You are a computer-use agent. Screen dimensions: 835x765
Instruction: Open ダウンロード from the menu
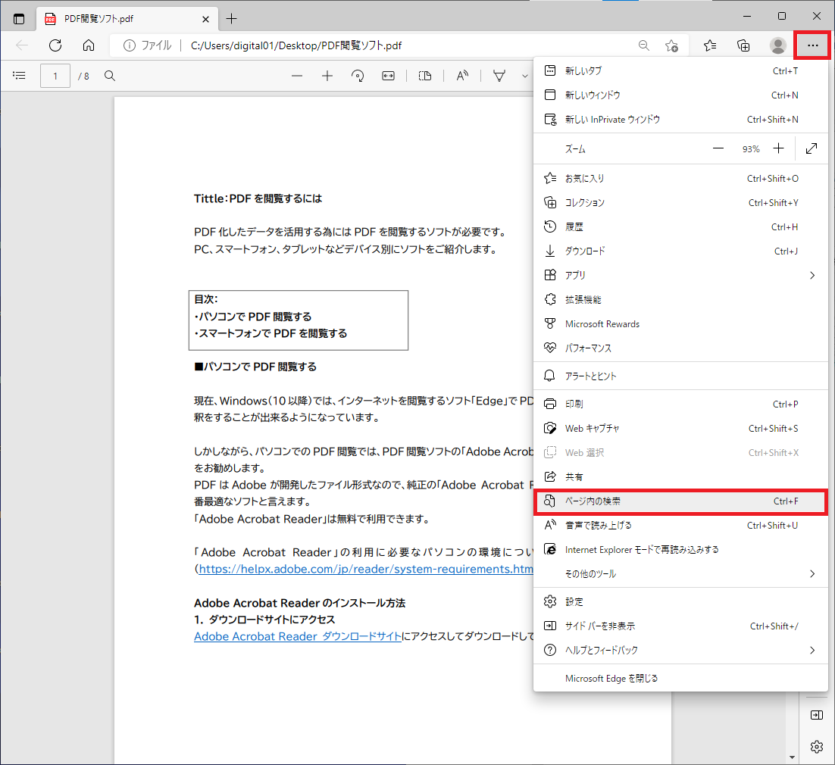click(680, 251)
